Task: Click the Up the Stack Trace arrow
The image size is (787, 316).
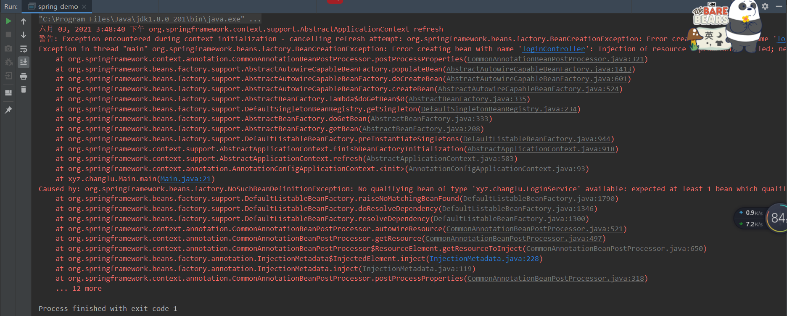Action: pos(24,21)
